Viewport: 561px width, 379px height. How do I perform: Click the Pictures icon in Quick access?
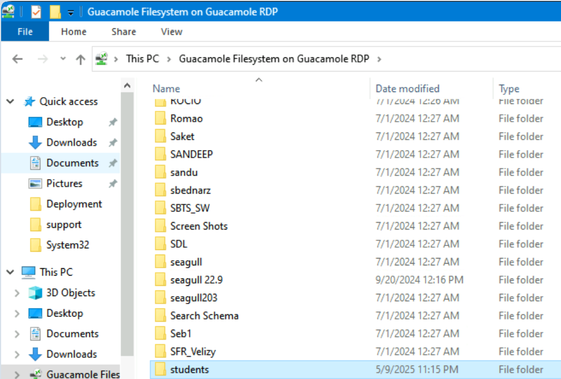(x=35, y=184)
